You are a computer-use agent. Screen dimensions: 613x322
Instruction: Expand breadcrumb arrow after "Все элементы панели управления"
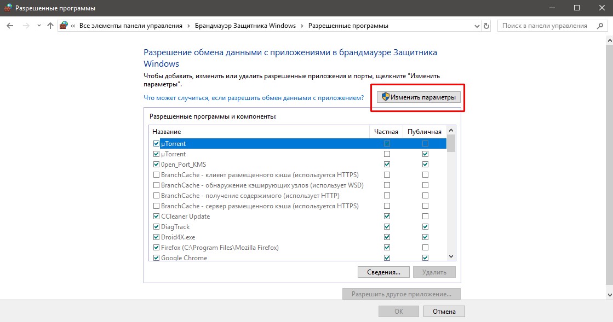tap(188, 26)
